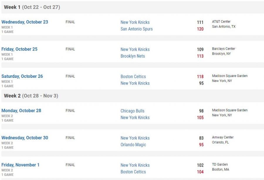Open the Wednesday, October 23 date link

point(25,22)
